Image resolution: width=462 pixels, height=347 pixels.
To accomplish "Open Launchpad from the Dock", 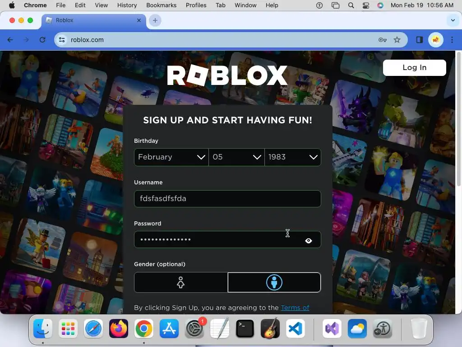I will point(68,328).
